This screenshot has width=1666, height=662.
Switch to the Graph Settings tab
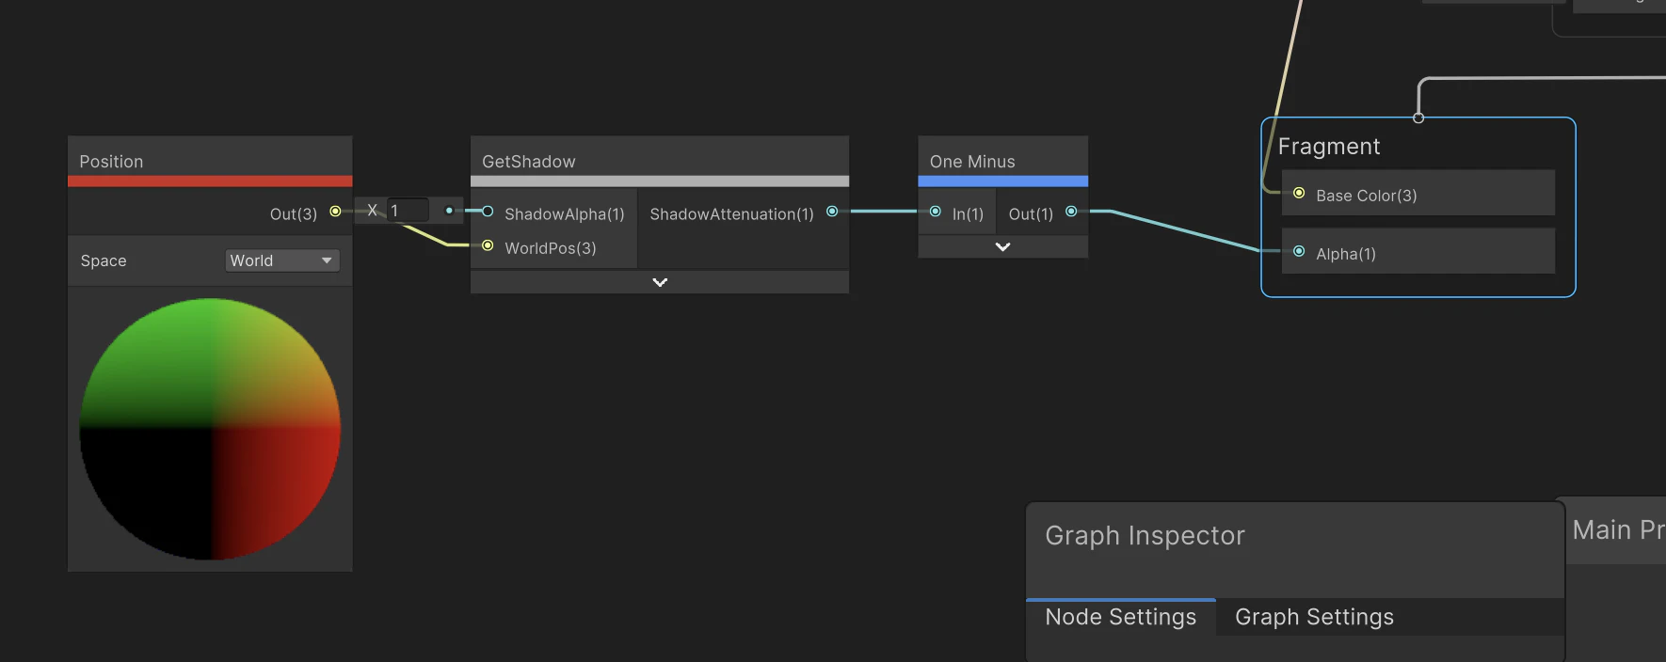(1314, 617)
